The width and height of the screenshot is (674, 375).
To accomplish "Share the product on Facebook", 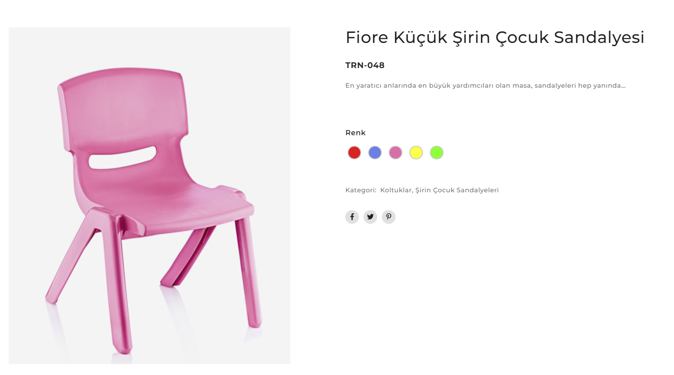I will (x=352, y=217).
